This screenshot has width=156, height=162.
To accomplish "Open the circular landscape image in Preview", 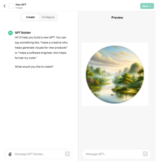I will point(115,75).
